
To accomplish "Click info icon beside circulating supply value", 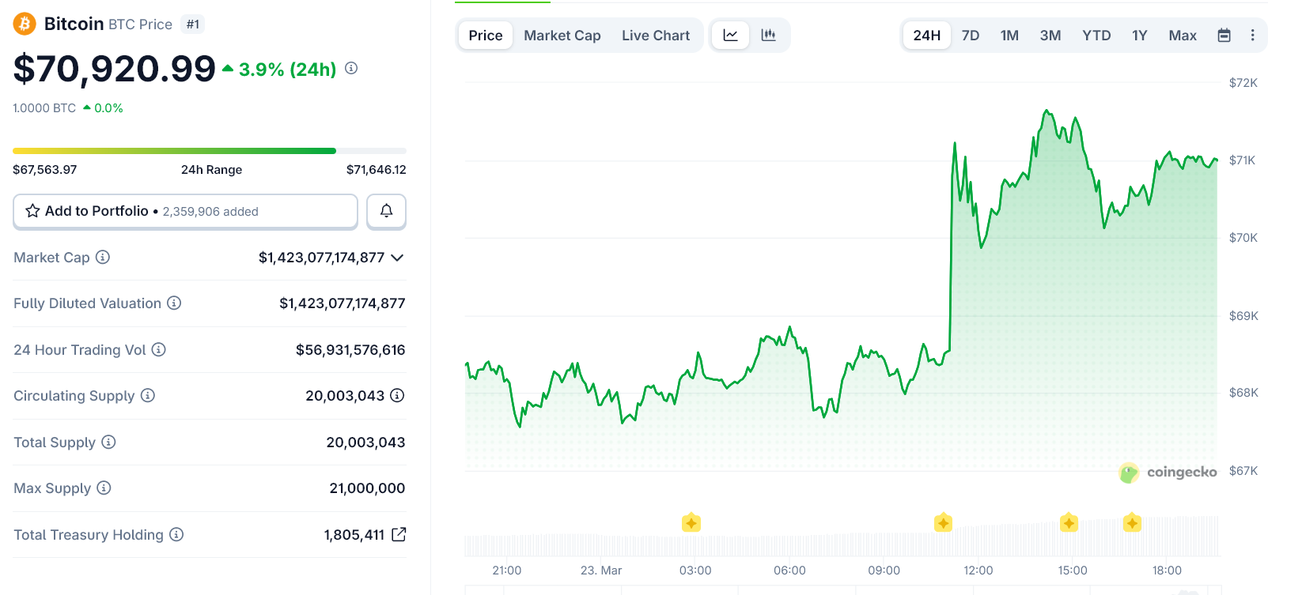I will (x=397, y=396).
